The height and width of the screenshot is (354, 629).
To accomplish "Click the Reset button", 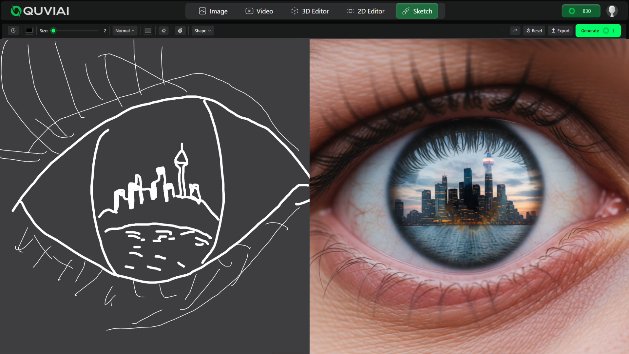I will 534,30.
